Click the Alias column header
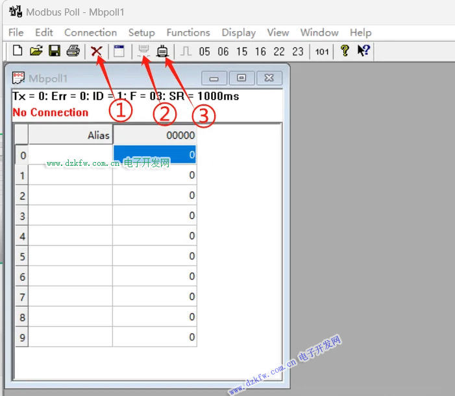The image size is (455, 396). click(71, 135)
